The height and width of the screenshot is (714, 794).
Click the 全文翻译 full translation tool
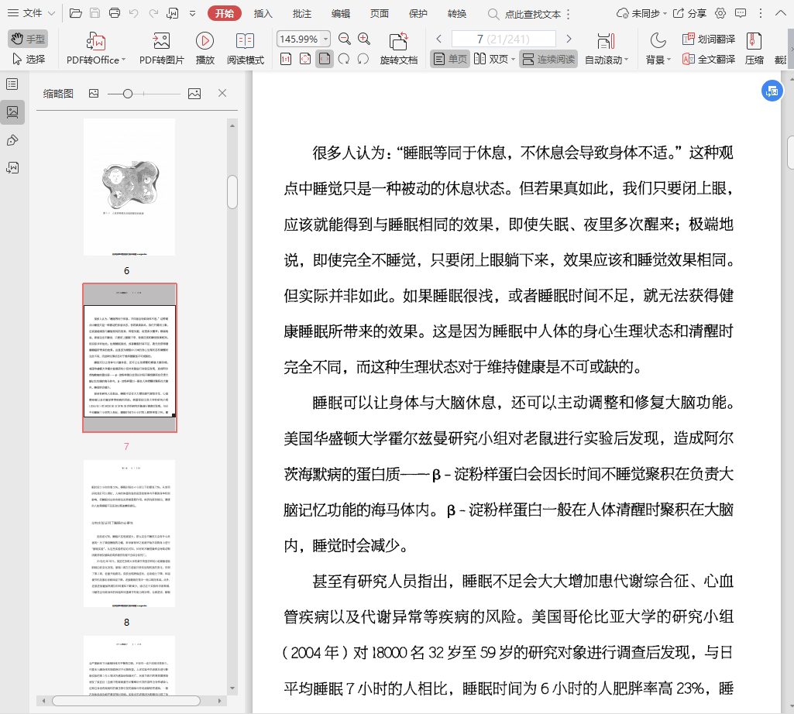[709, 60]
